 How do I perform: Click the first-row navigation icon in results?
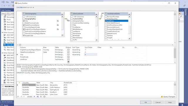click(x=18, y=97)
